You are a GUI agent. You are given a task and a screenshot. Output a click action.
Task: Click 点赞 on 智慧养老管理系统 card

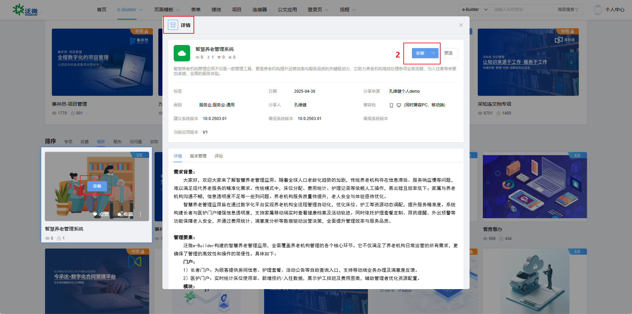pos(101,214)
